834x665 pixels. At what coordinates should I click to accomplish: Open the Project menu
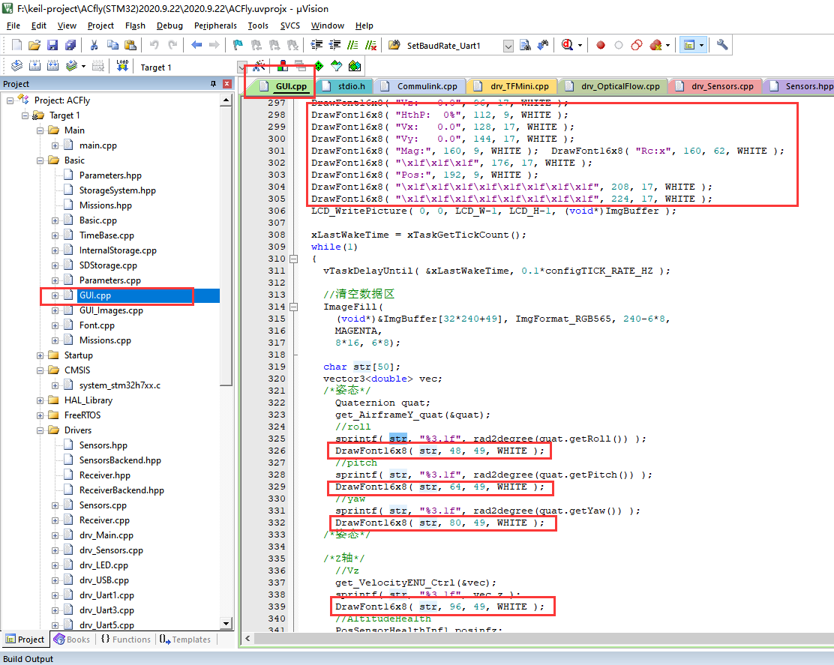pyautogui.click(x=100, y=25)
